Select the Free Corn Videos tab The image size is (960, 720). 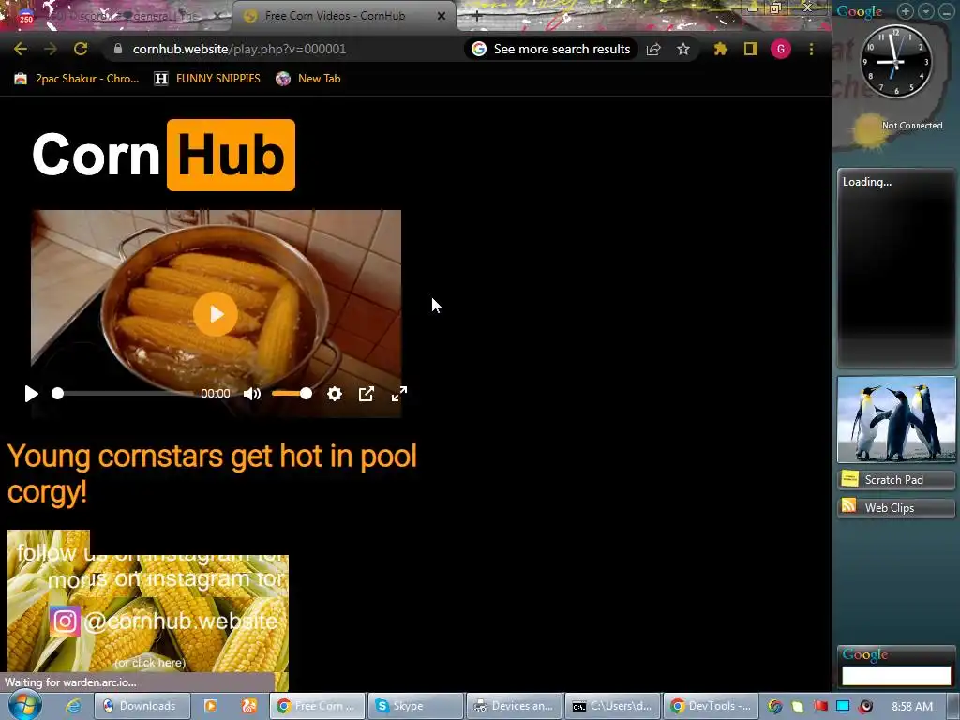[336, 16]
